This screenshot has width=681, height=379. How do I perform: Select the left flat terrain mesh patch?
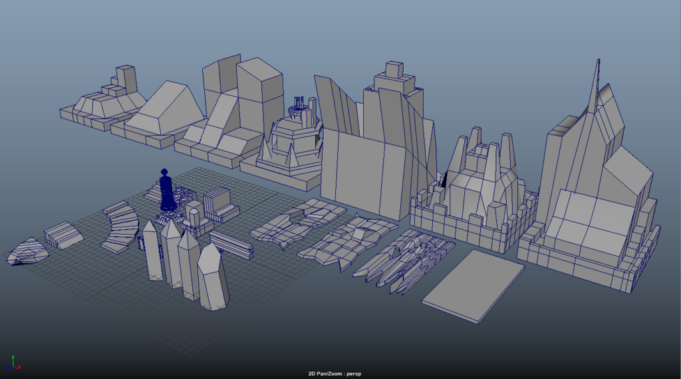click(x=296, y=223)
